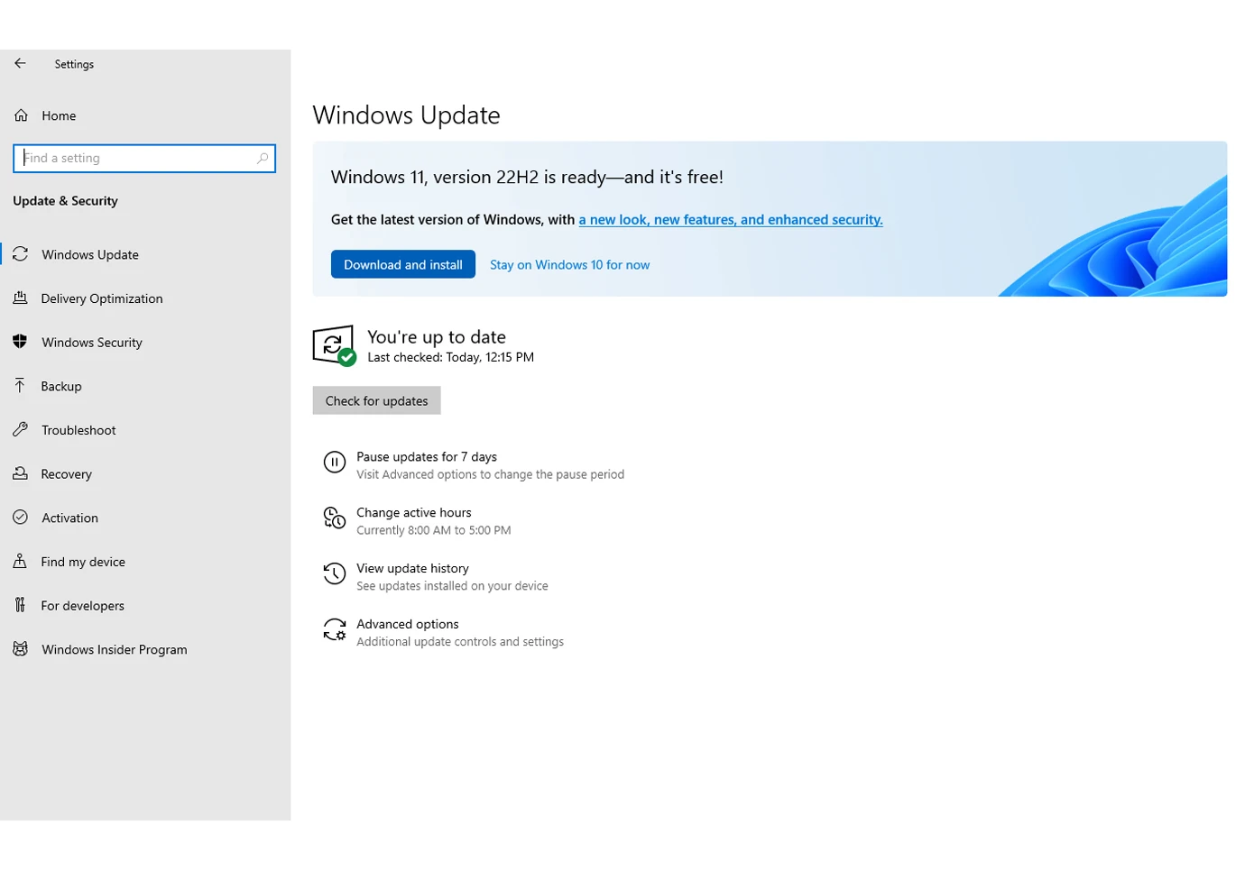Open Windows Insider Program settings

115,649
